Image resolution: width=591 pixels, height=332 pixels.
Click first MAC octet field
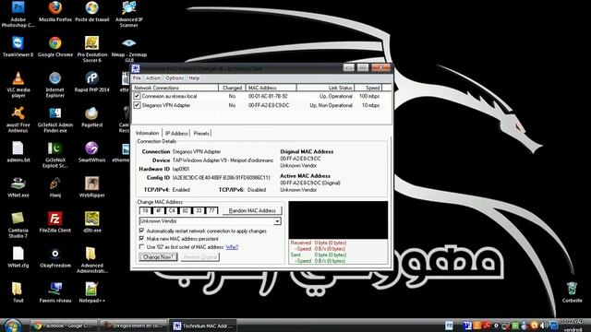[x=145, y=210]
